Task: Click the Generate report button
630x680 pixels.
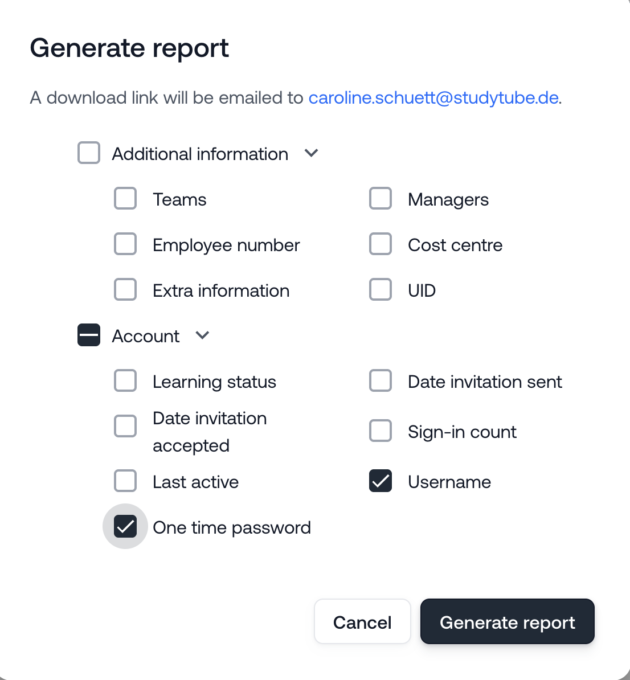Action: click(507, 621)
